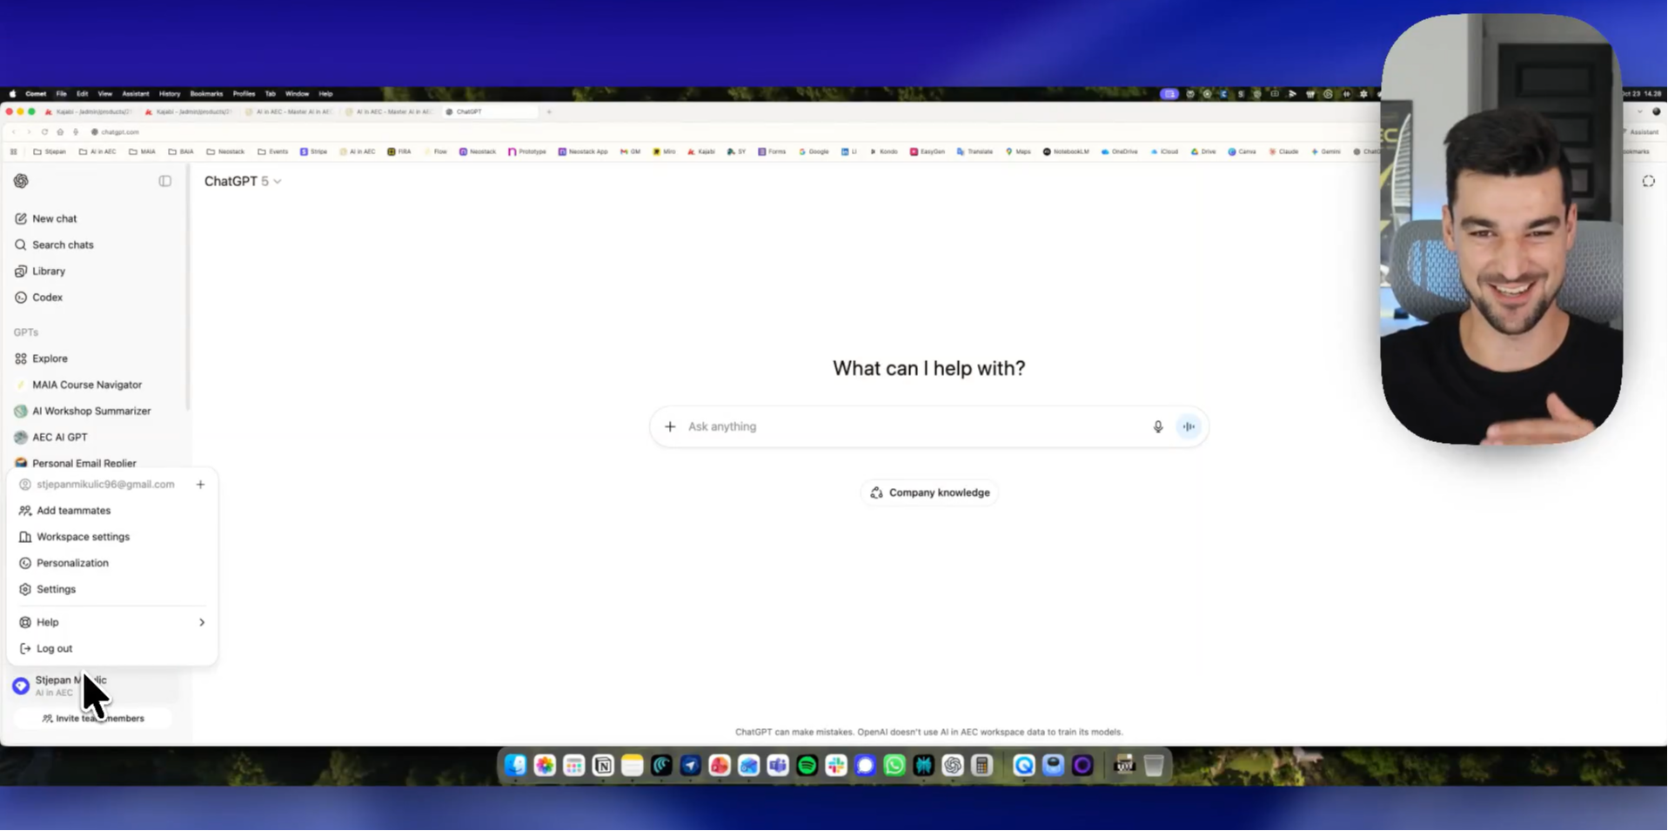Screen dimensions: 1668x831
Task: Open the OneDrive bookmark
Action: (x=1119, y=151)
